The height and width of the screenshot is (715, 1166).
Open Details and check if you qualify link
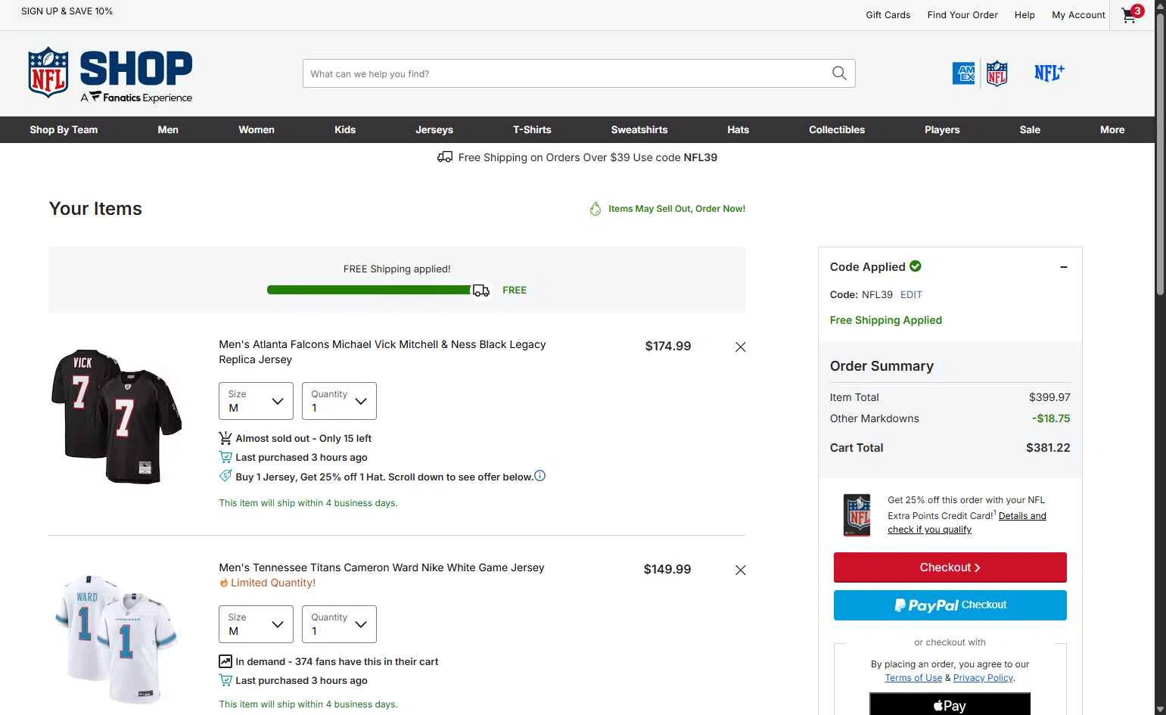(967, 523)
